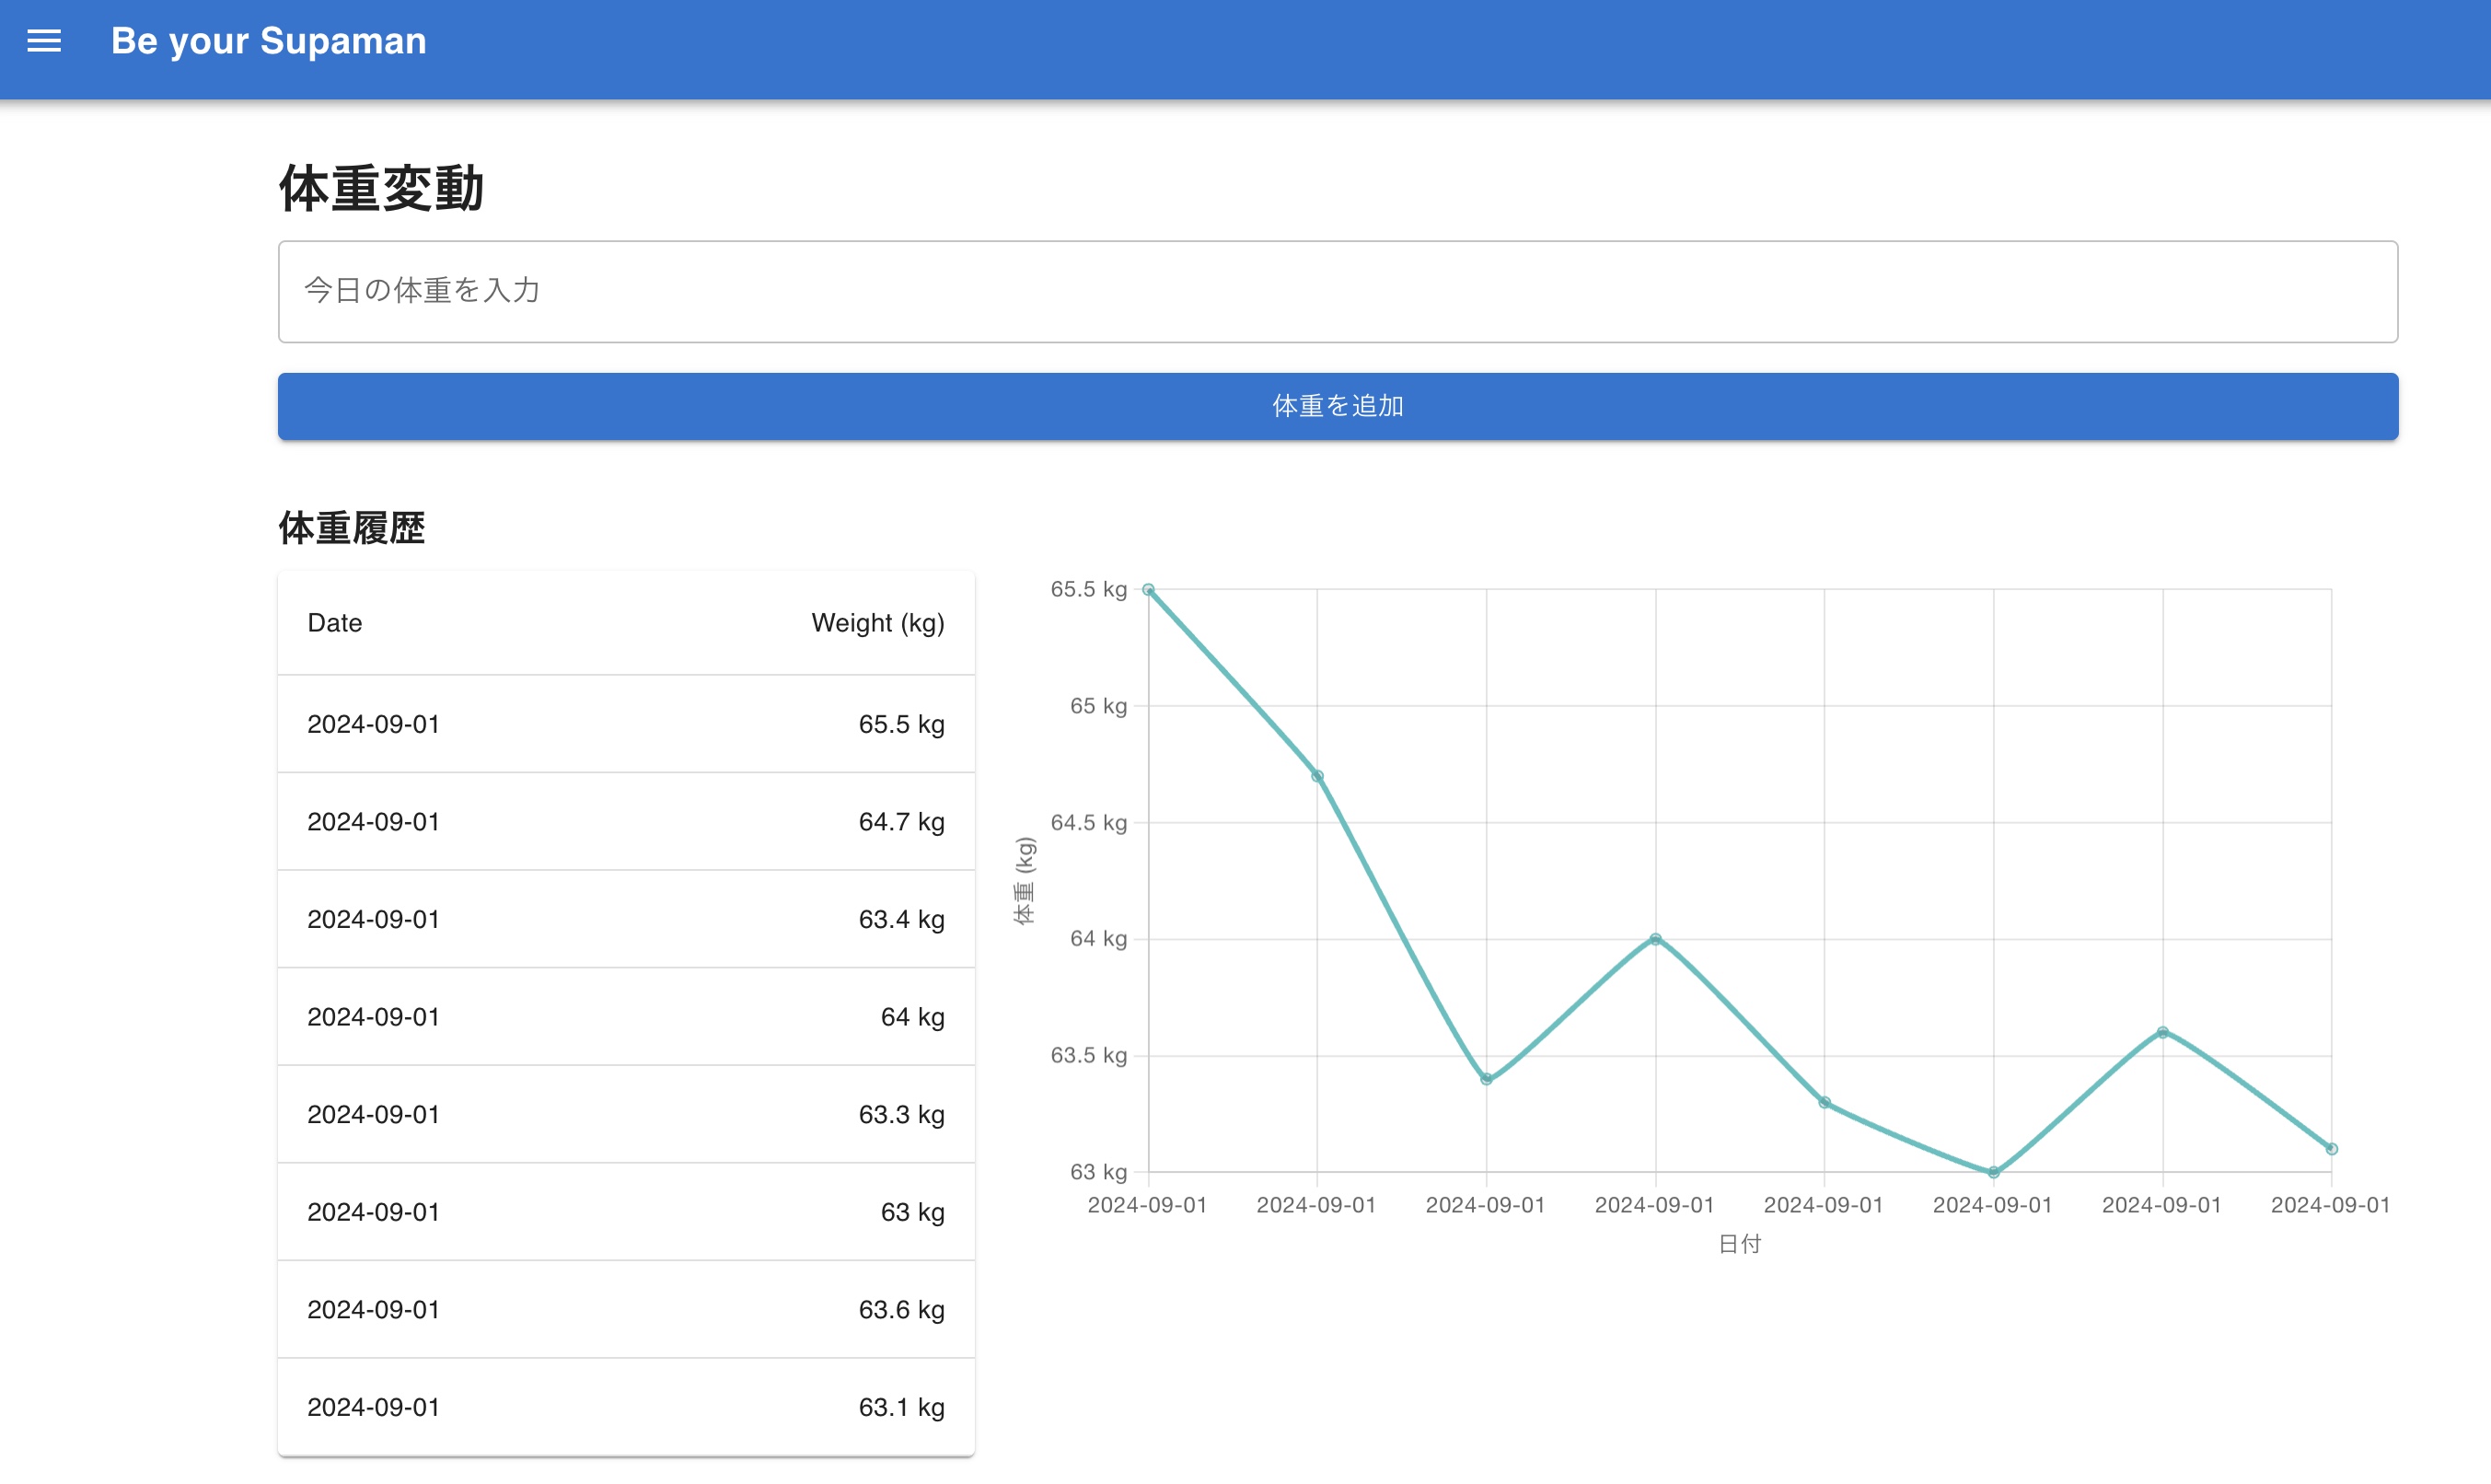Viewport: 2491px width, 1484px height.
Task: Focus the 今日の体重を入力 input field
Action: click(1338, 291)
